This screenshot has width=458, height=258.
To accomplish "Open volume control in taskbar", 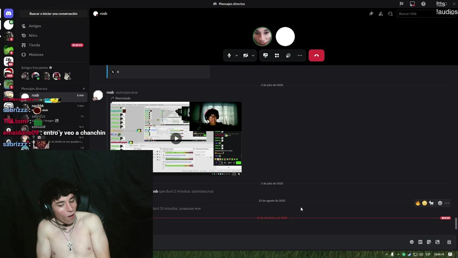I will pos(421,254).
